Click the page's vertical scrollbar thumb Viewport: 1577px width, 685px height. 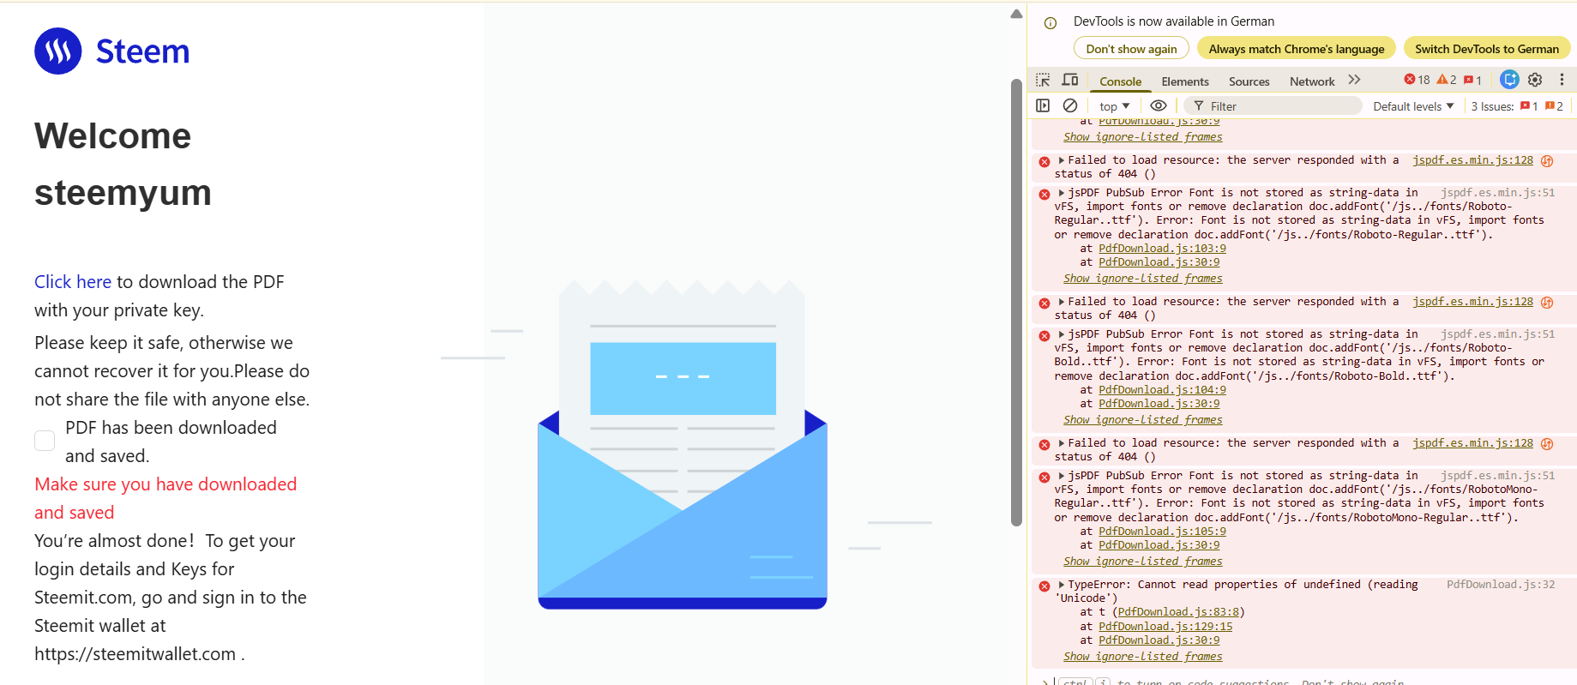point(1016,302)
